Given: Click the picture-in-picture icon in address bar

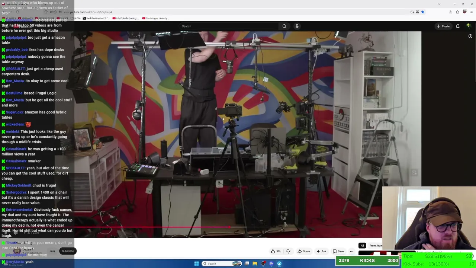Looking at the screenshot, I should [x=412, y=12].
